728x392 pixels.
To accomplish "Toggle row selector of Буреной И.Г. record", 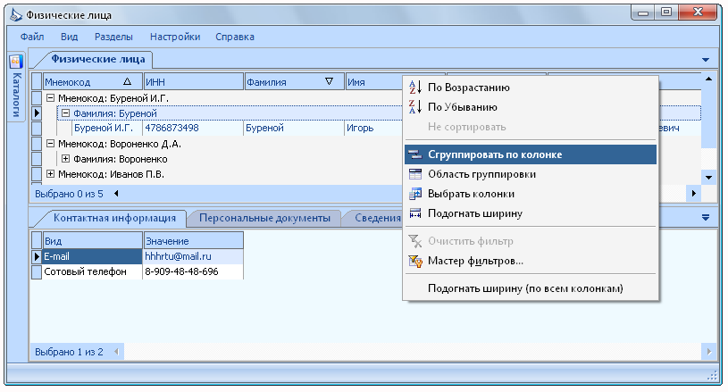I will coord(37,128).
